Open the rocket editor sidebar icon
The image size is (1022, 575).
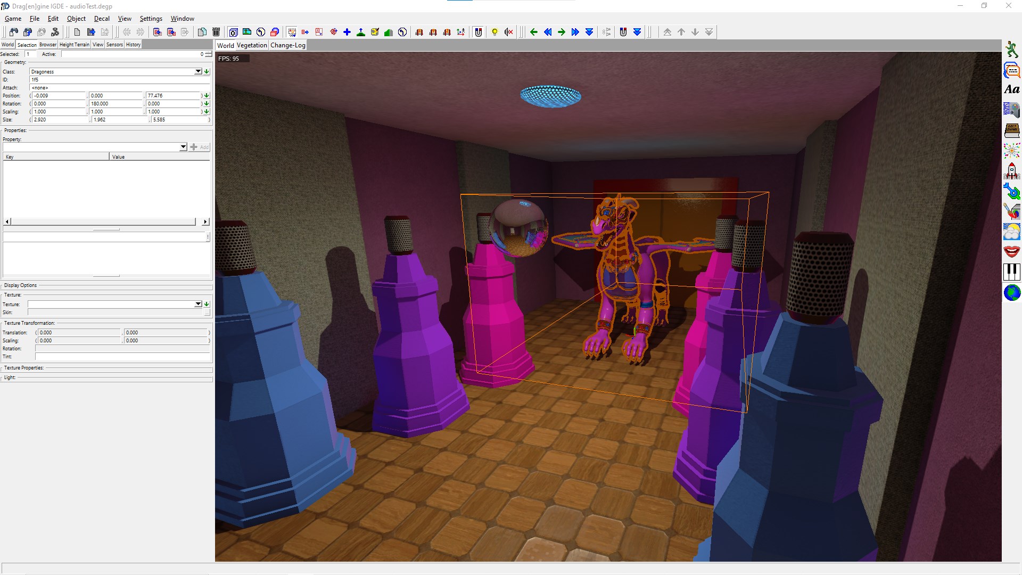[1011, 171]
